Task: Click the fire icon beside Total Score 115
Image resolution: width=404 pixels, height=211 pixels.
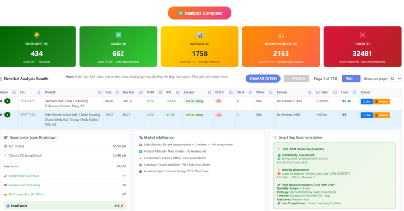Action: 122,205
